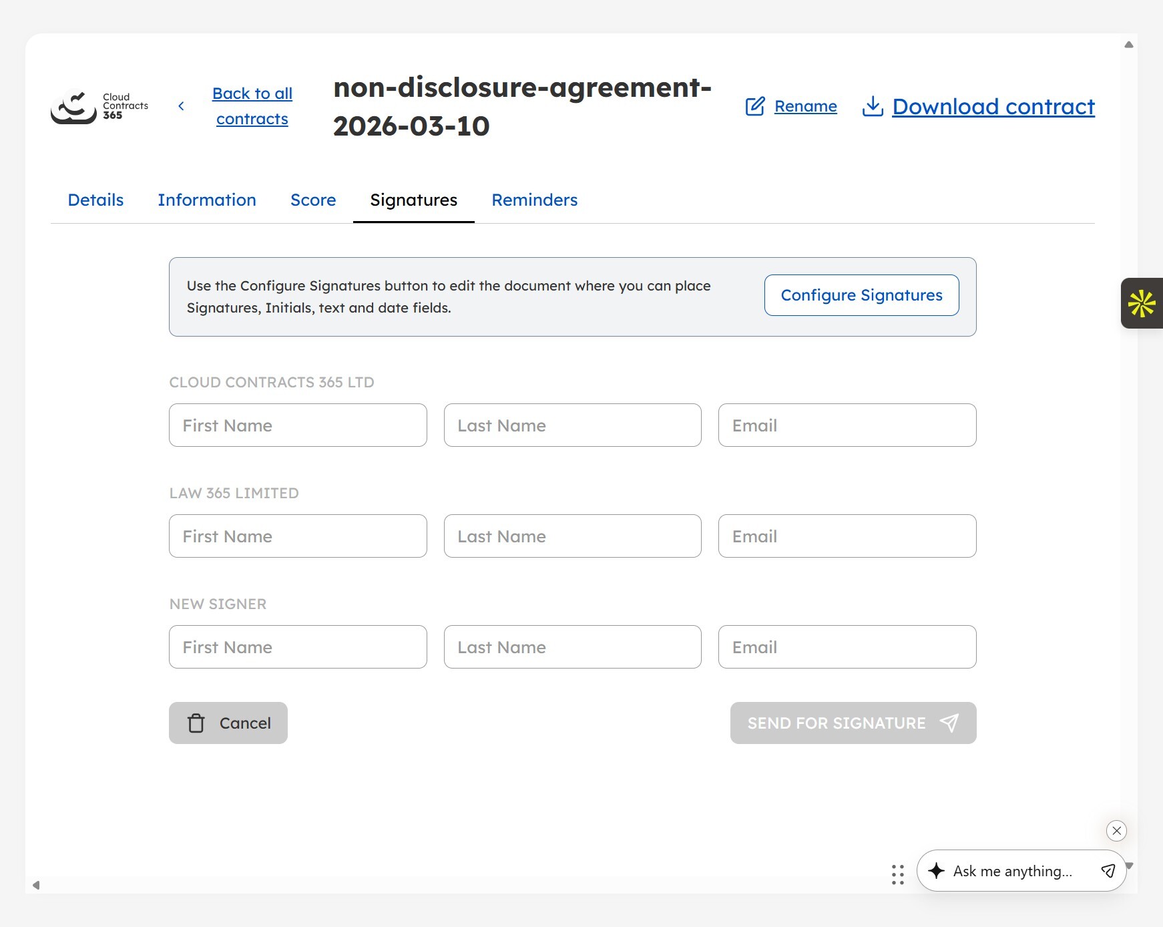Screen dimensions: 1163x927
Task: Follow the Back to all contracts link
Action: (252, 106)
